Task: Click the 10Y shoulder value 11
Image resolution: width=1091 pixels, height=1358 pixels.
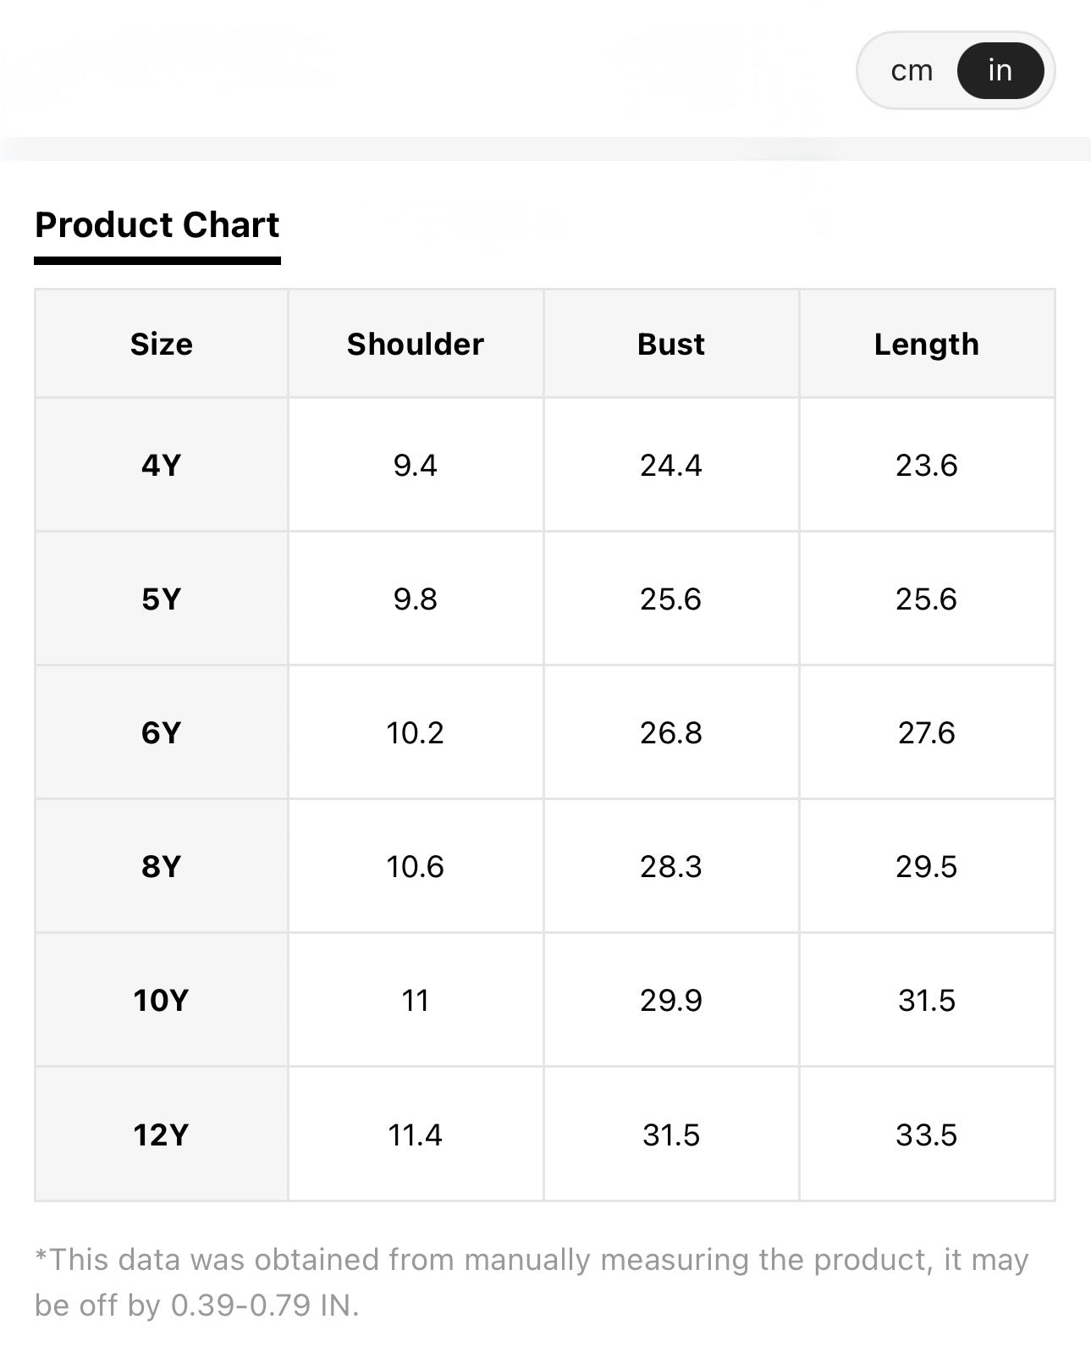Action: [x=416, y=1000]
